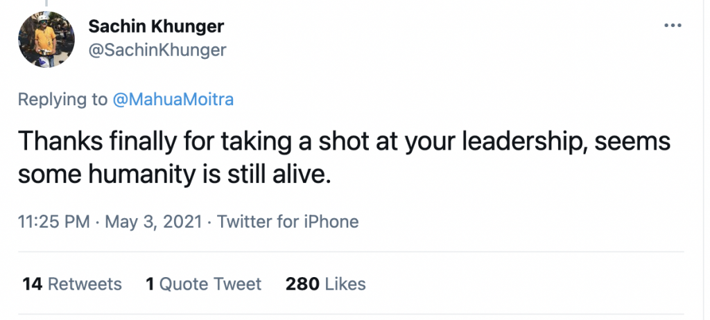This screenshot has height=320, width=710.
Task: Click the bold number 14 retweet count
Action: click(x=32, y=284)
